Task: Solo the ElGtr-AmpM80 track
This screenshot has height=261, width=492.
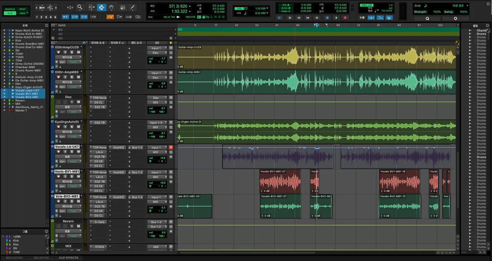Action: click(72, 77)
